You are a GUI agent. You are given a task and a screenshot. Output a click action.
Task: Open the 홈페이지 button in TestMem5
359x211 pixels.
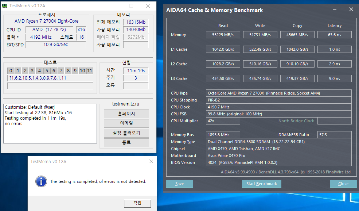point(126,114)
